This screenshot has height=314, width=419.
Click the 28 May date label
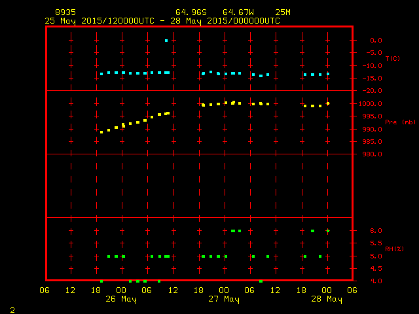pos(326,299)
